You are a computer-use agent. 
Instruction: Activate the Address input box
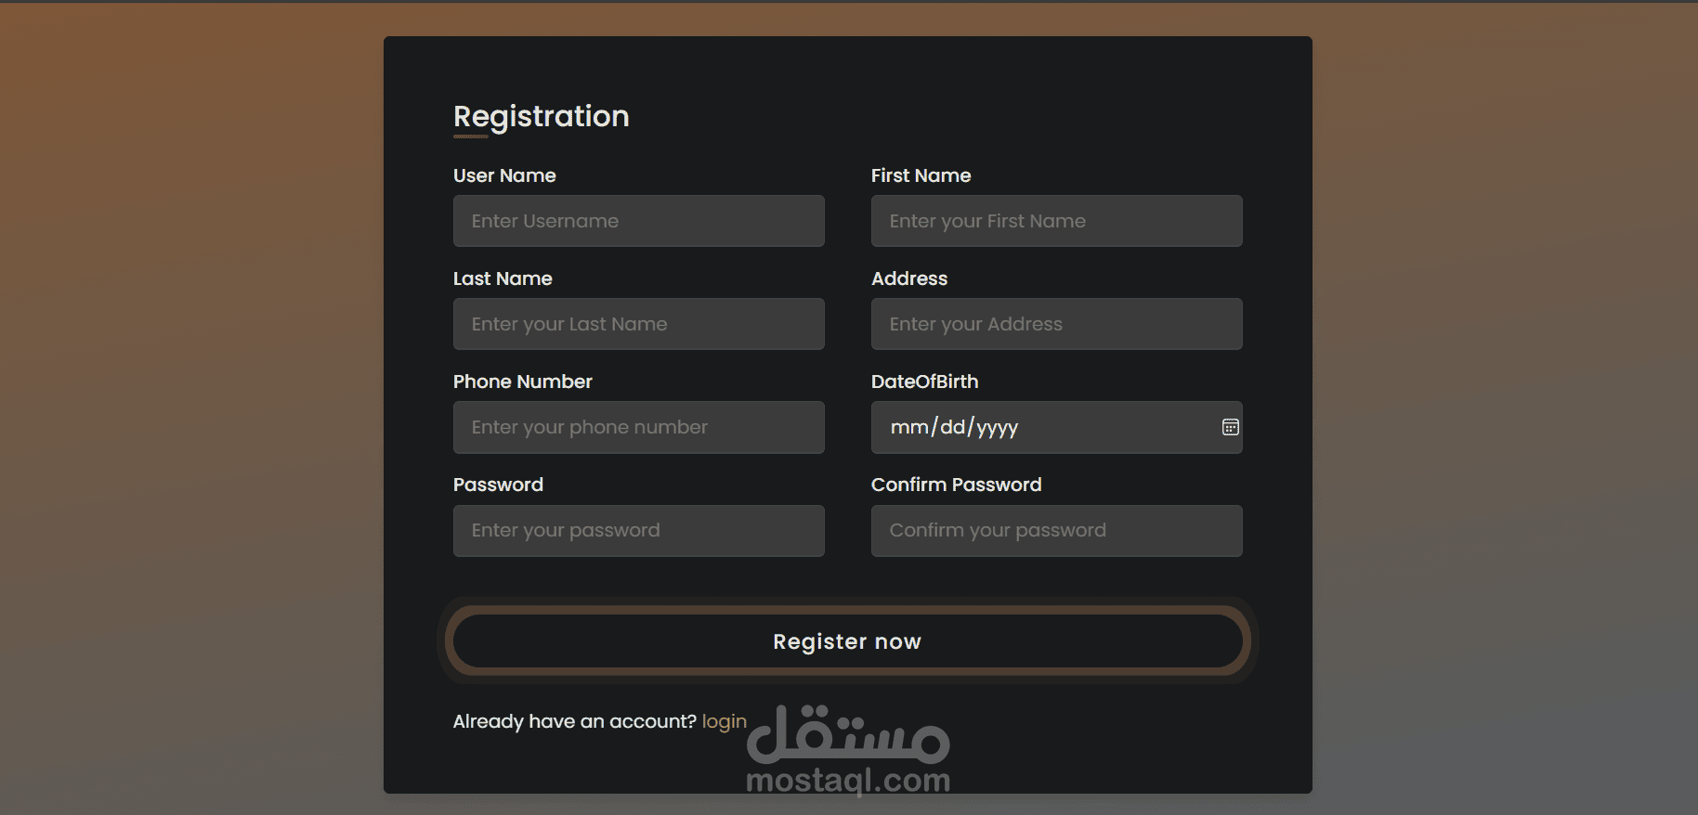pos(1057,324)
